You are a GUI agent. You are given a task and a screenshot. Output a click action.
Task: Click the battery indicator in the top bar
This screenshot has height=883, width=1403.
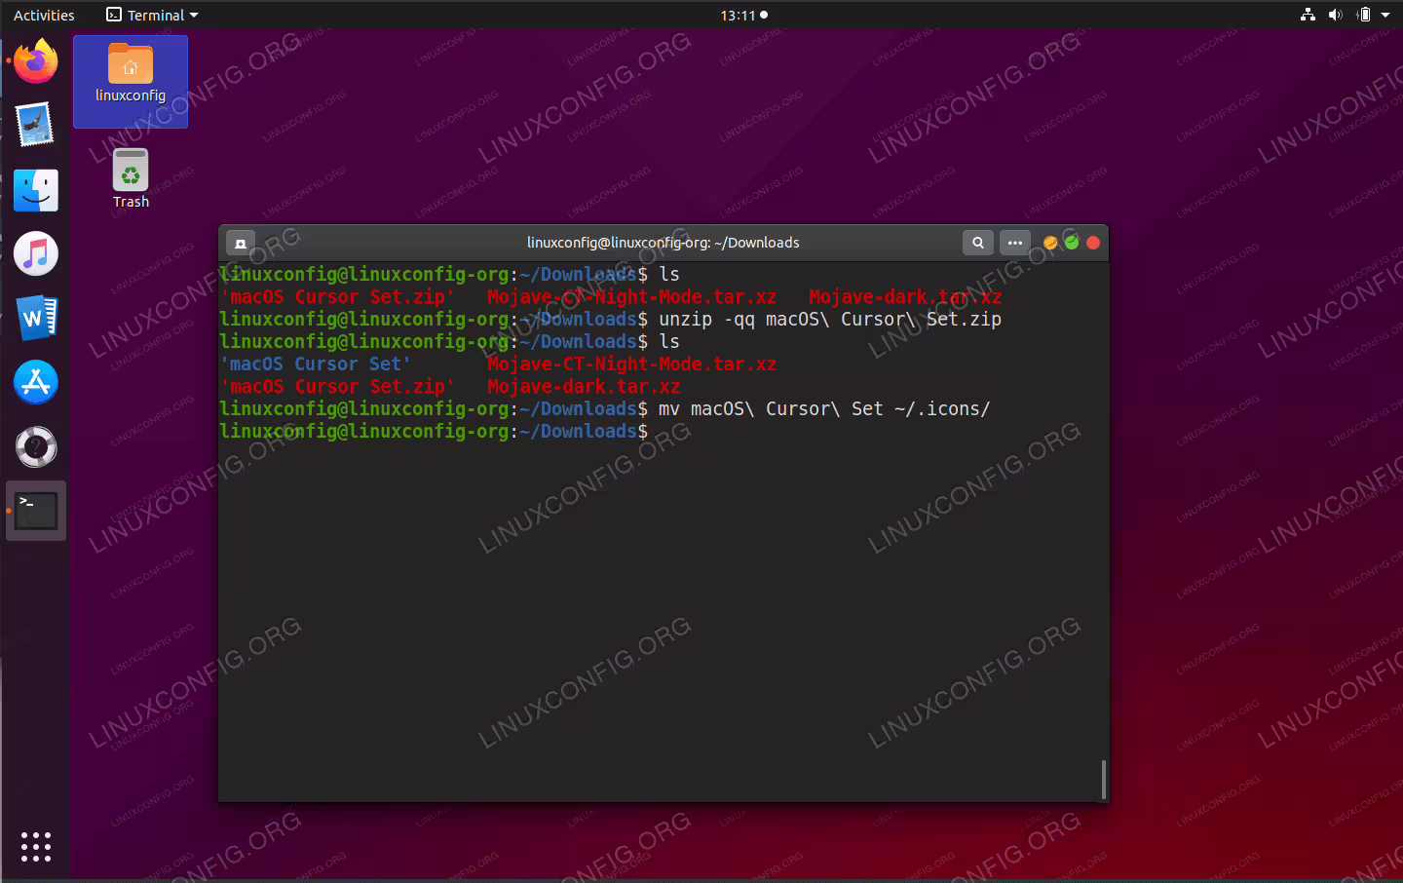tap(1363, 15)
